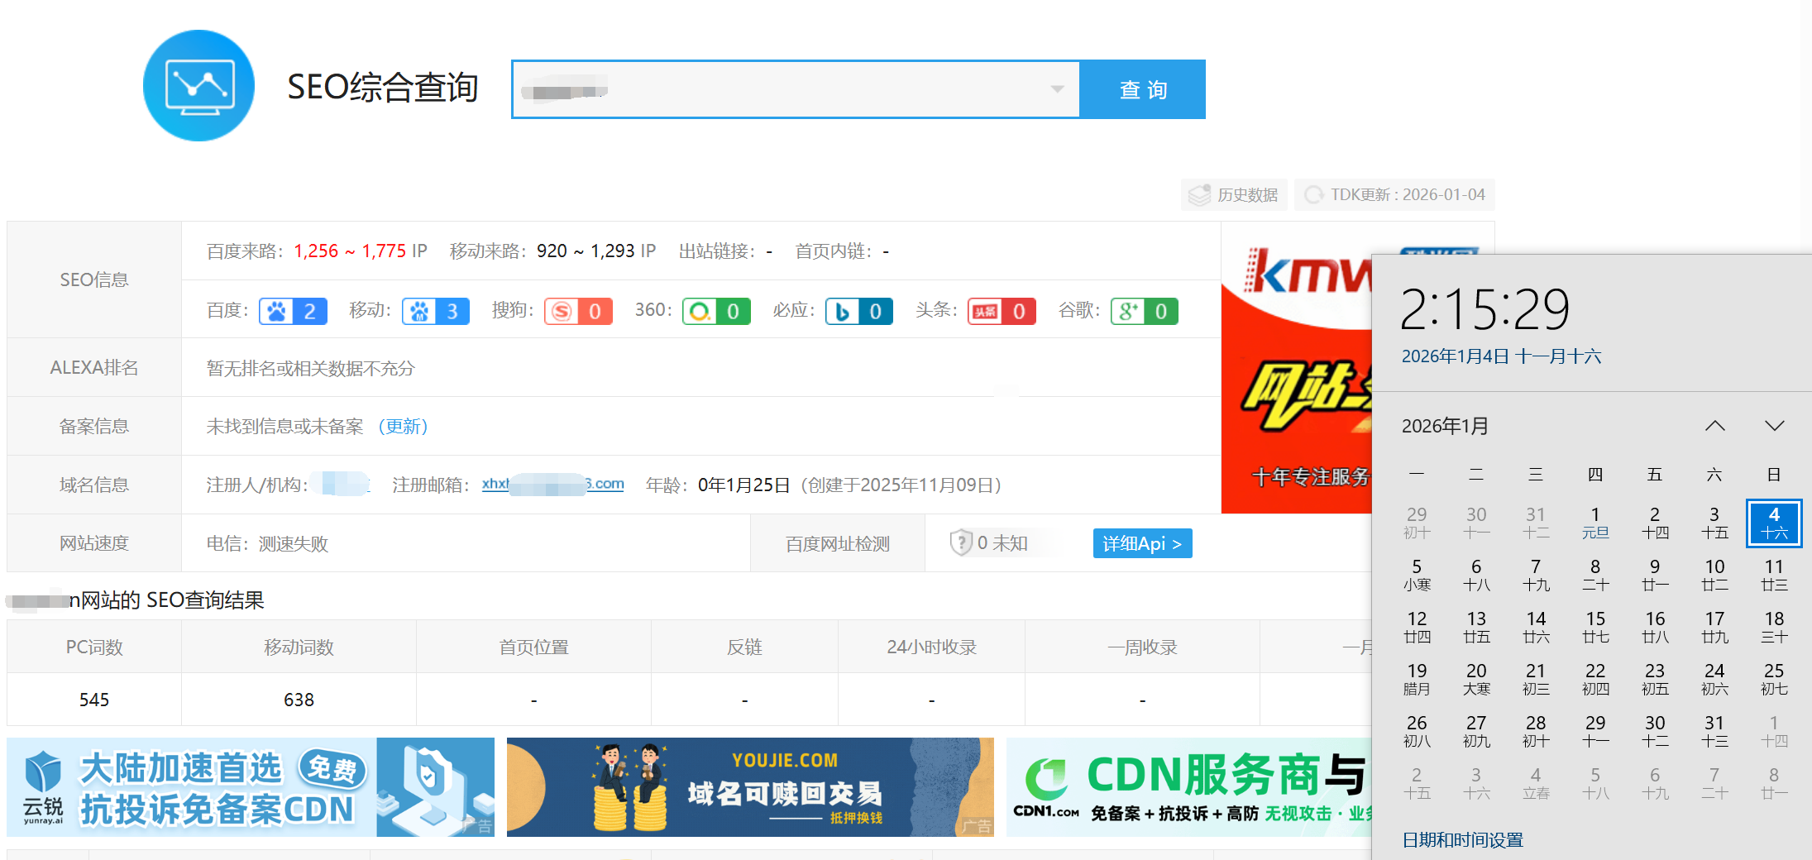This screenshot has width=1812, height=860.
Task: Open 日期和时间设置 settings link
Action: tap(1462, 839)
